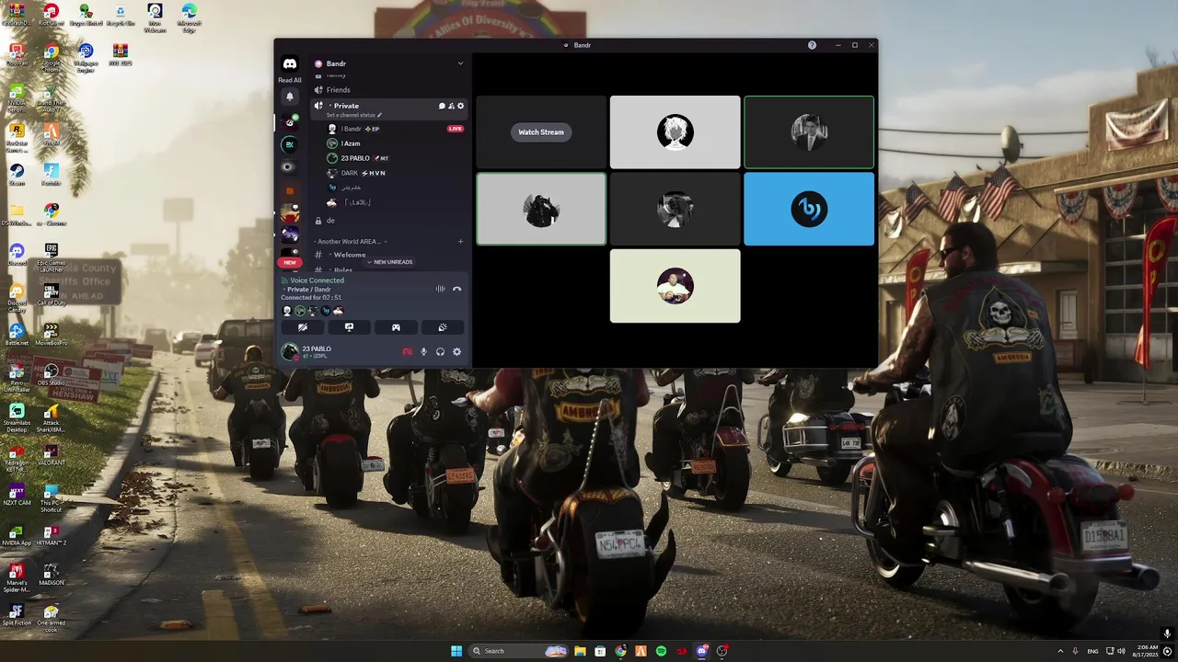The height and width of the screenshot is (662, 1178).
Task: Open Spotify from the taskbar
Action: (661, 651)
